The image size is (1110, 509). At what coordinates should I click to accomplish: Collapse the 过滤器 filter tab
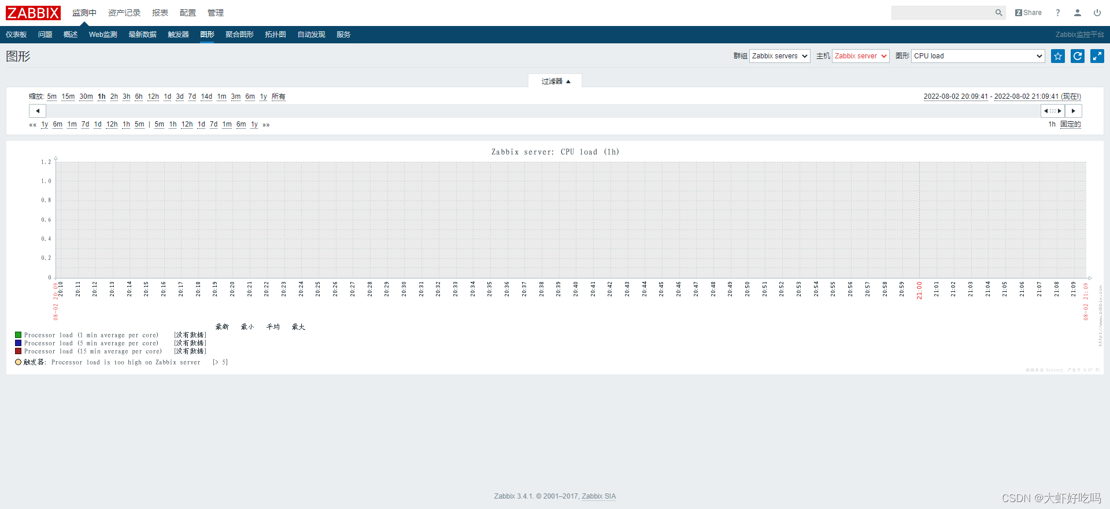(x=555, y=81)
